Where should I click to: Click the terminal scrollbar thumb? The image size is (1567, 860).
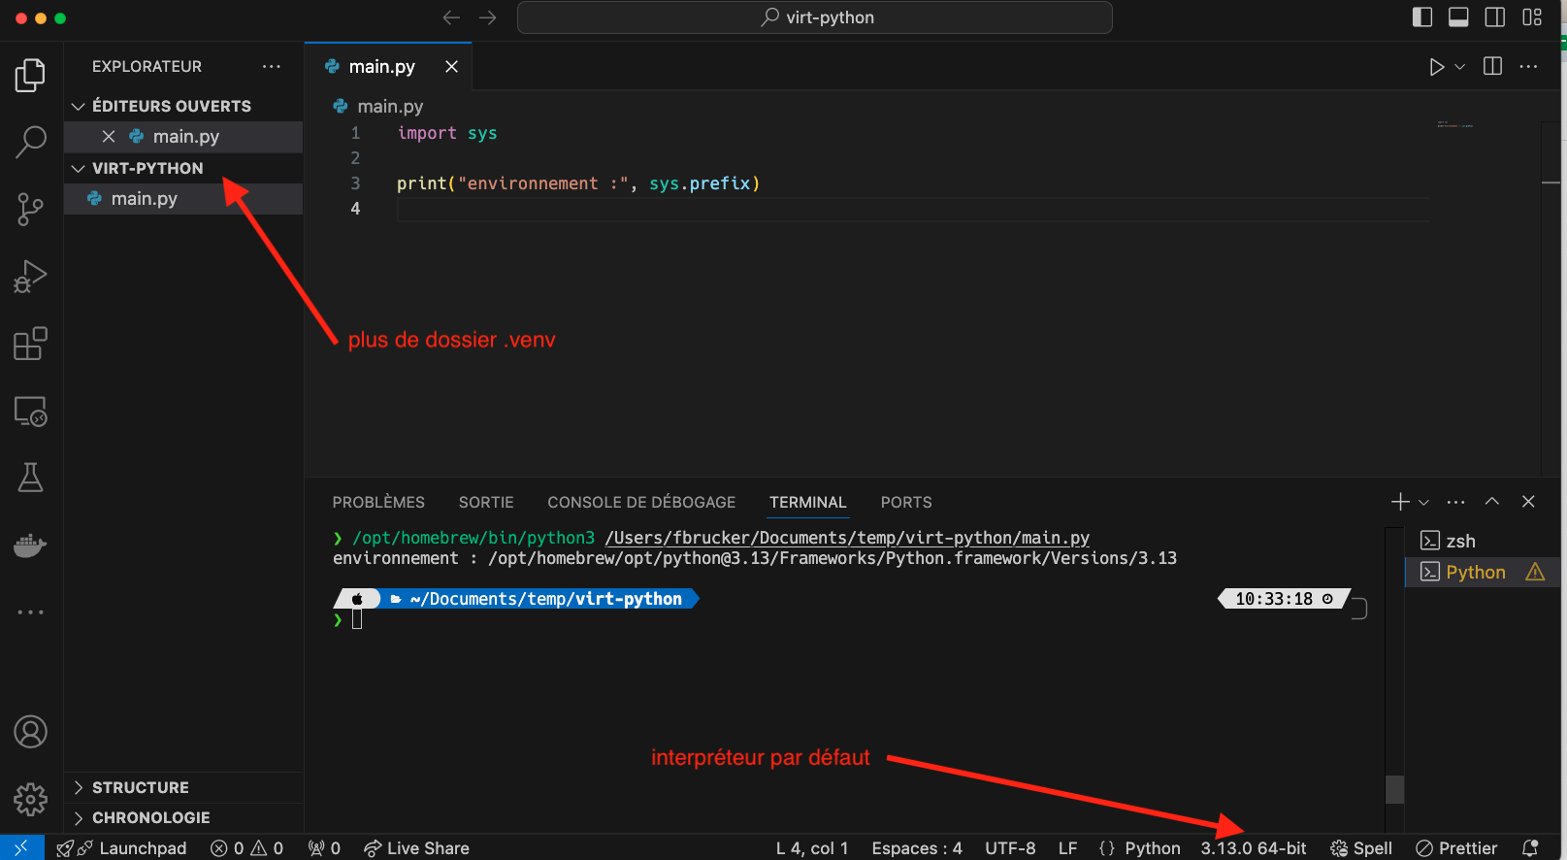[1394, 789]
